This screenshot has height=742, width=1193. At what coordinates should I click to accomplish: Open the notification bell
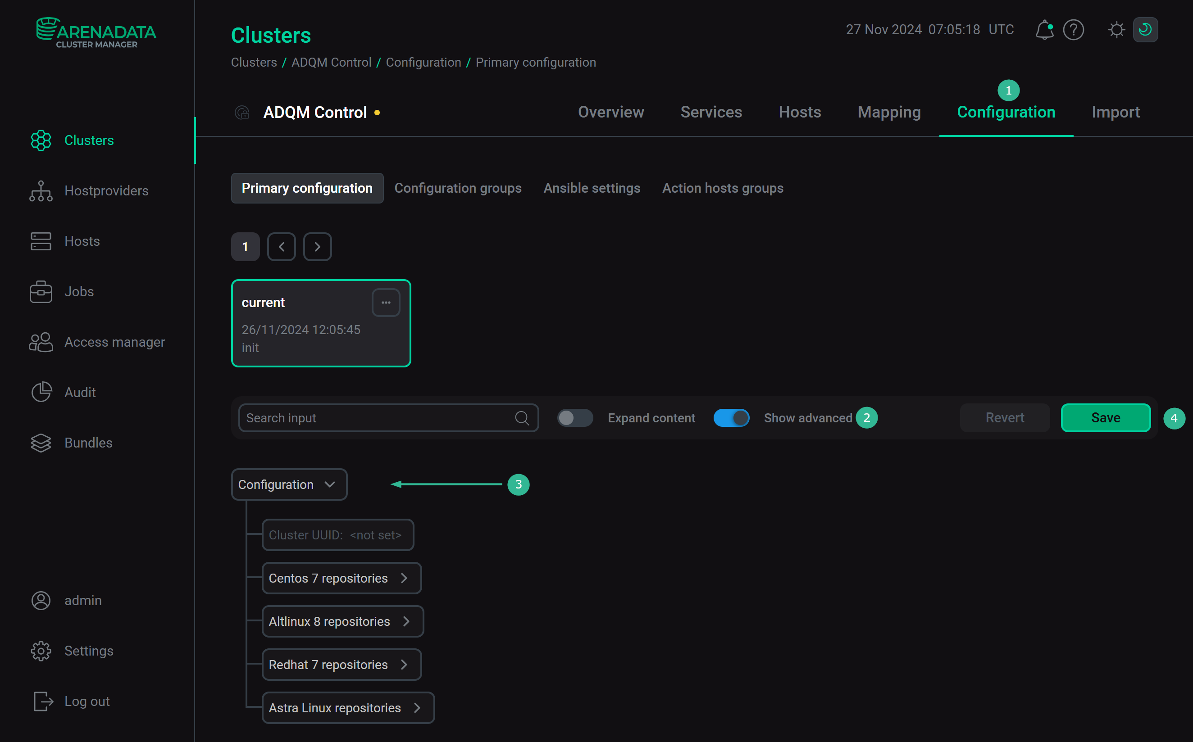(1044, 29)
